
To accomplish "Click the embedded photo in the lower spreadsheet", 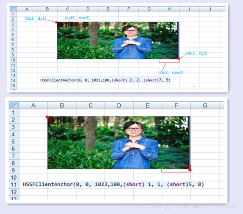I will (119, 142).
